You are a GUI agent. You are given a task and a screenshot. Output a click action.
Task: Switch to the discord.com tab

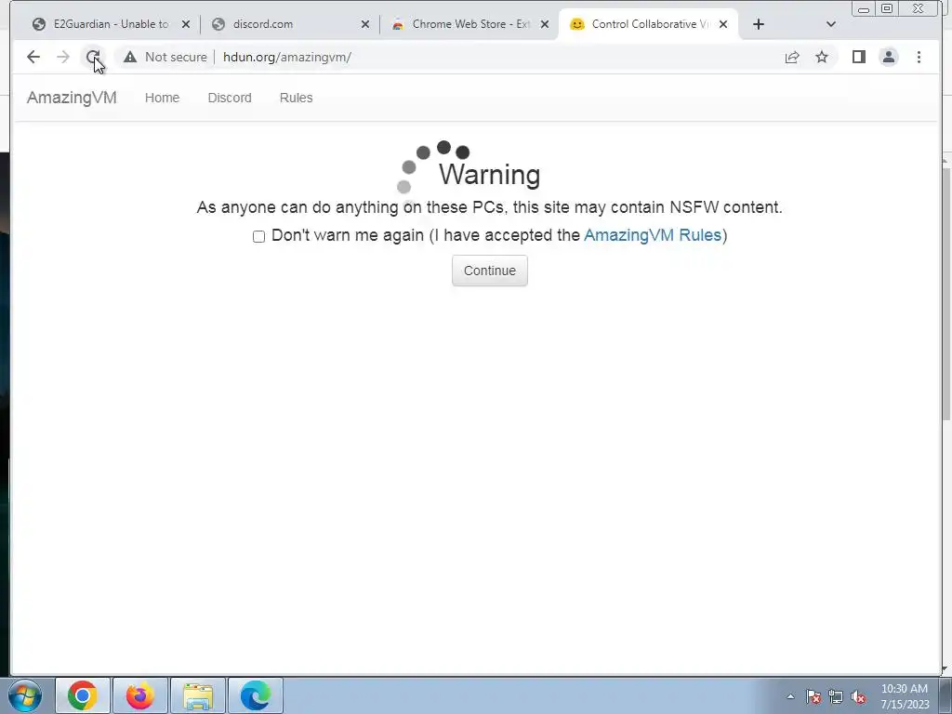(x=290, y=24)
